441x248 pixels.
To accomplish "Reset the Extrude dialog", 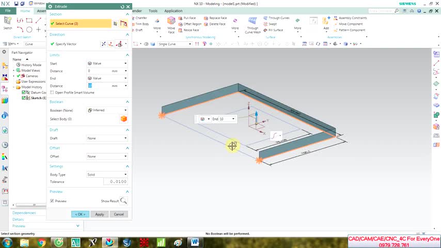I will pyautogui.click(x=122, y=7).
